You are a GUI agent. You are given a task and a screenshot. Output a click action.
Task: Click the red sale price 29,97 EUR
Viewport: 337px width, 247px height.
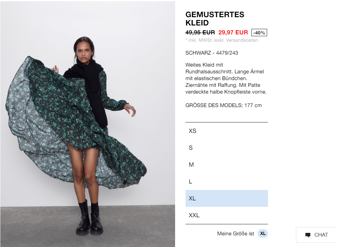pyautogui.click(x=233, y=33)
